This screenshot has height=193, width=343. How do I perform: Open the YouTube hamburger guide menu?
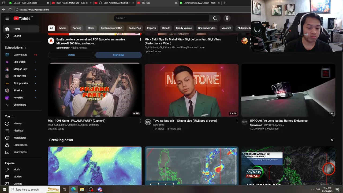pos(7,18)
